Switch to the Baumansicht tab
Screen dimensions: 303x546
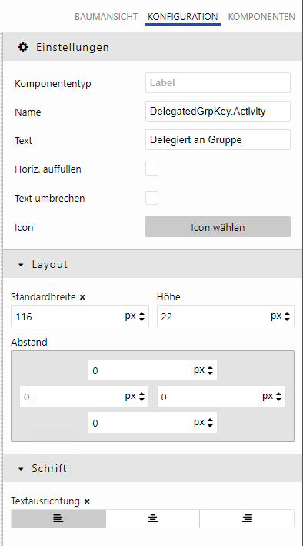click(x=106, y=17)
